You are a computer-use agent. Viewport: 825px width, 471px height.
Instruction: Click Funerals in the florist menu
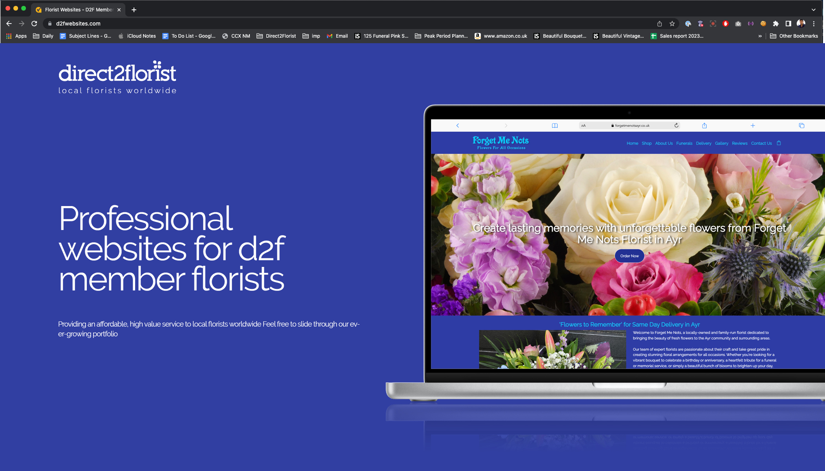coord(684,143)
